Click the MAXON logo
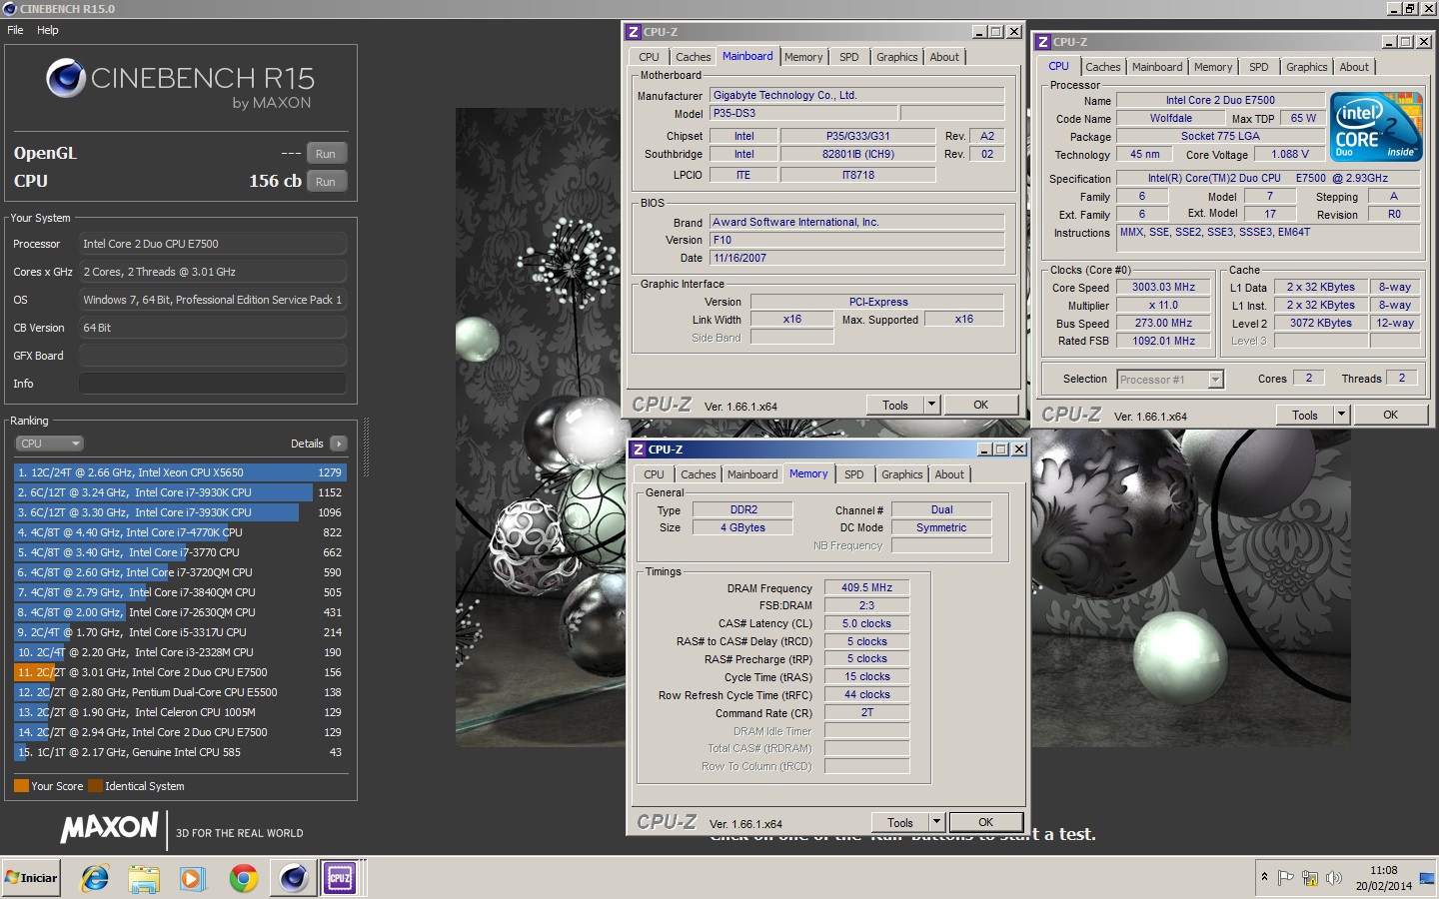Viewport: 1439px width, 899px height. (x=110, y=827)
